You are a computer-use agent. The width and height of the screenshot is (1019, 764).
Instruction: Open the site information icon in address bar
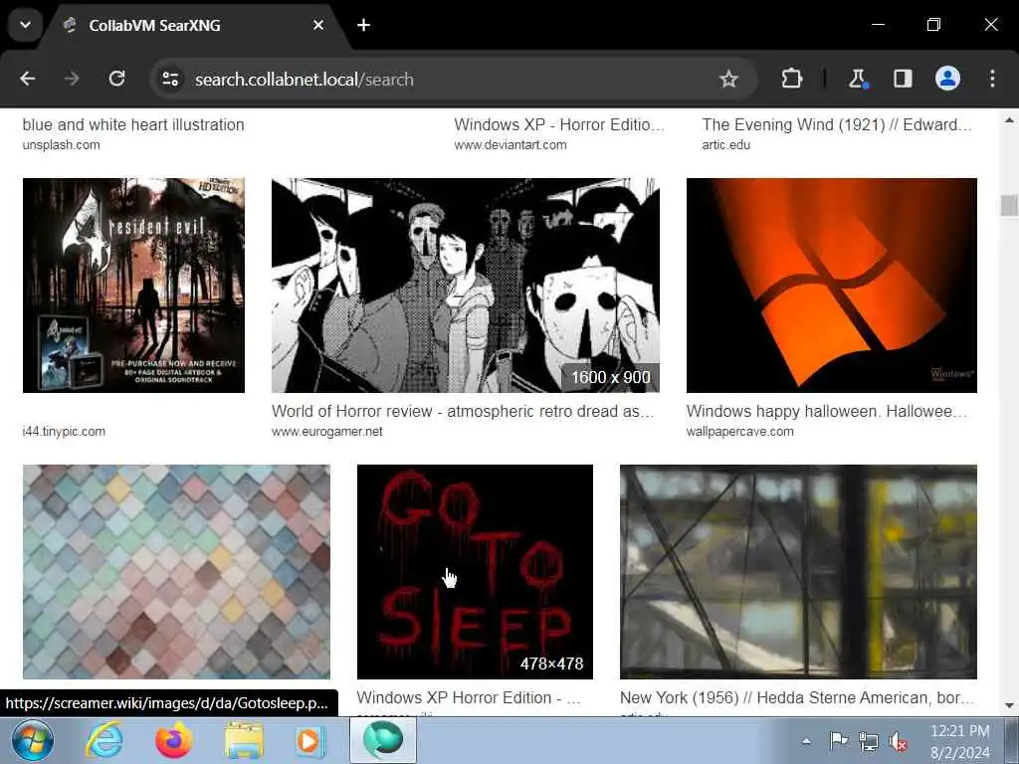tap(170, 80)
